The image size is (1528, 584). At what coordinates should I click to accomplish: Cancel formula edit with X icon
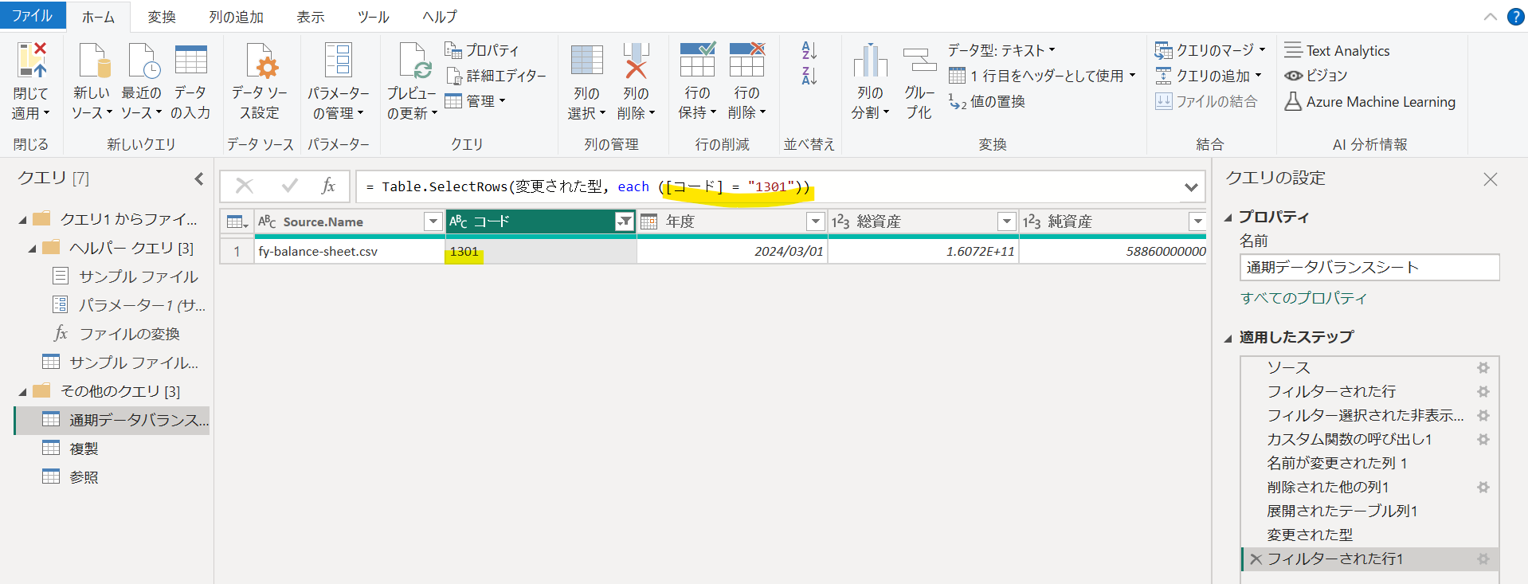coord(245,186)
